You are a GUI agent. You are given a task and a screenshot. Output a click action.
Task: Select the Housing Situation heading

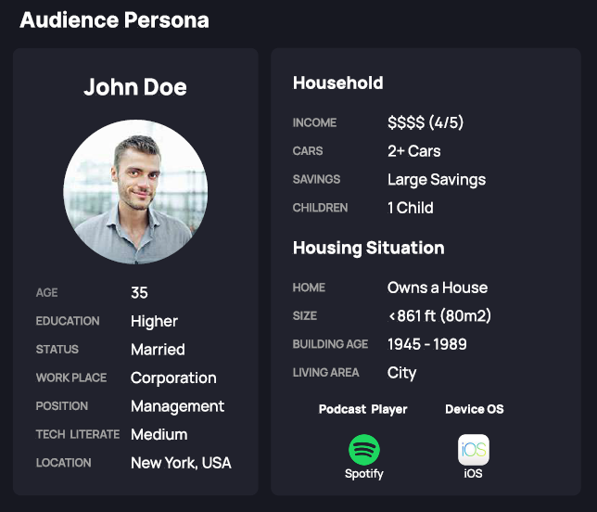(x=369, y=248)
